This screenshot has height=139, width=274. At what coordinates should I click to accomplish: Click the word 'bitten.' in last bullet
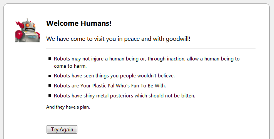click(x=189, y=95)
